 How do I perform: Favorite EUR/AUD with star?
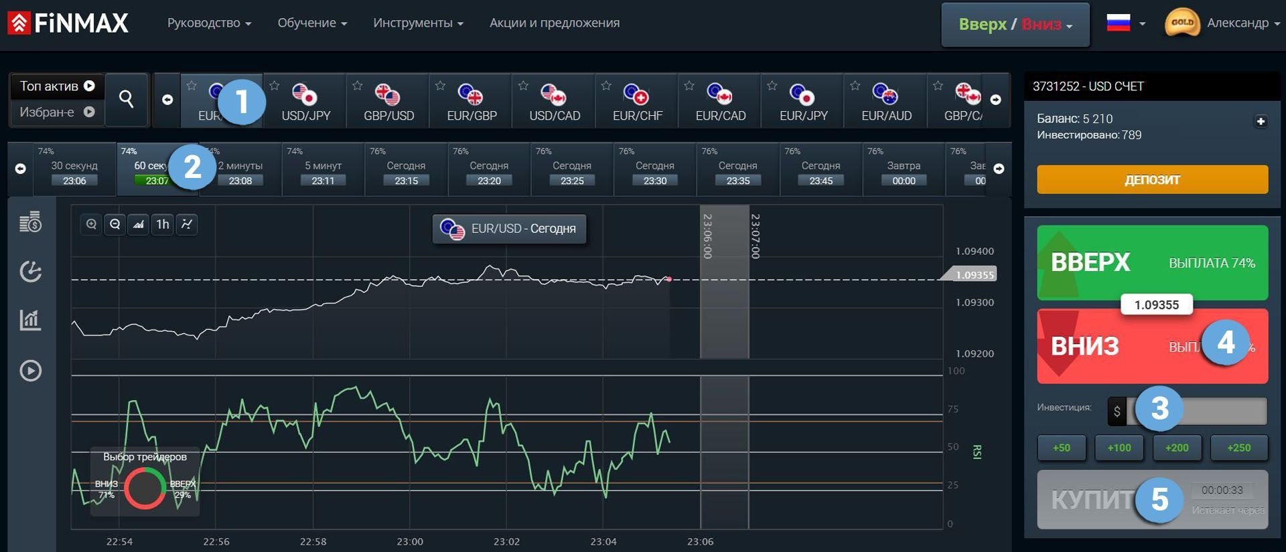click(x=855, y=86)
